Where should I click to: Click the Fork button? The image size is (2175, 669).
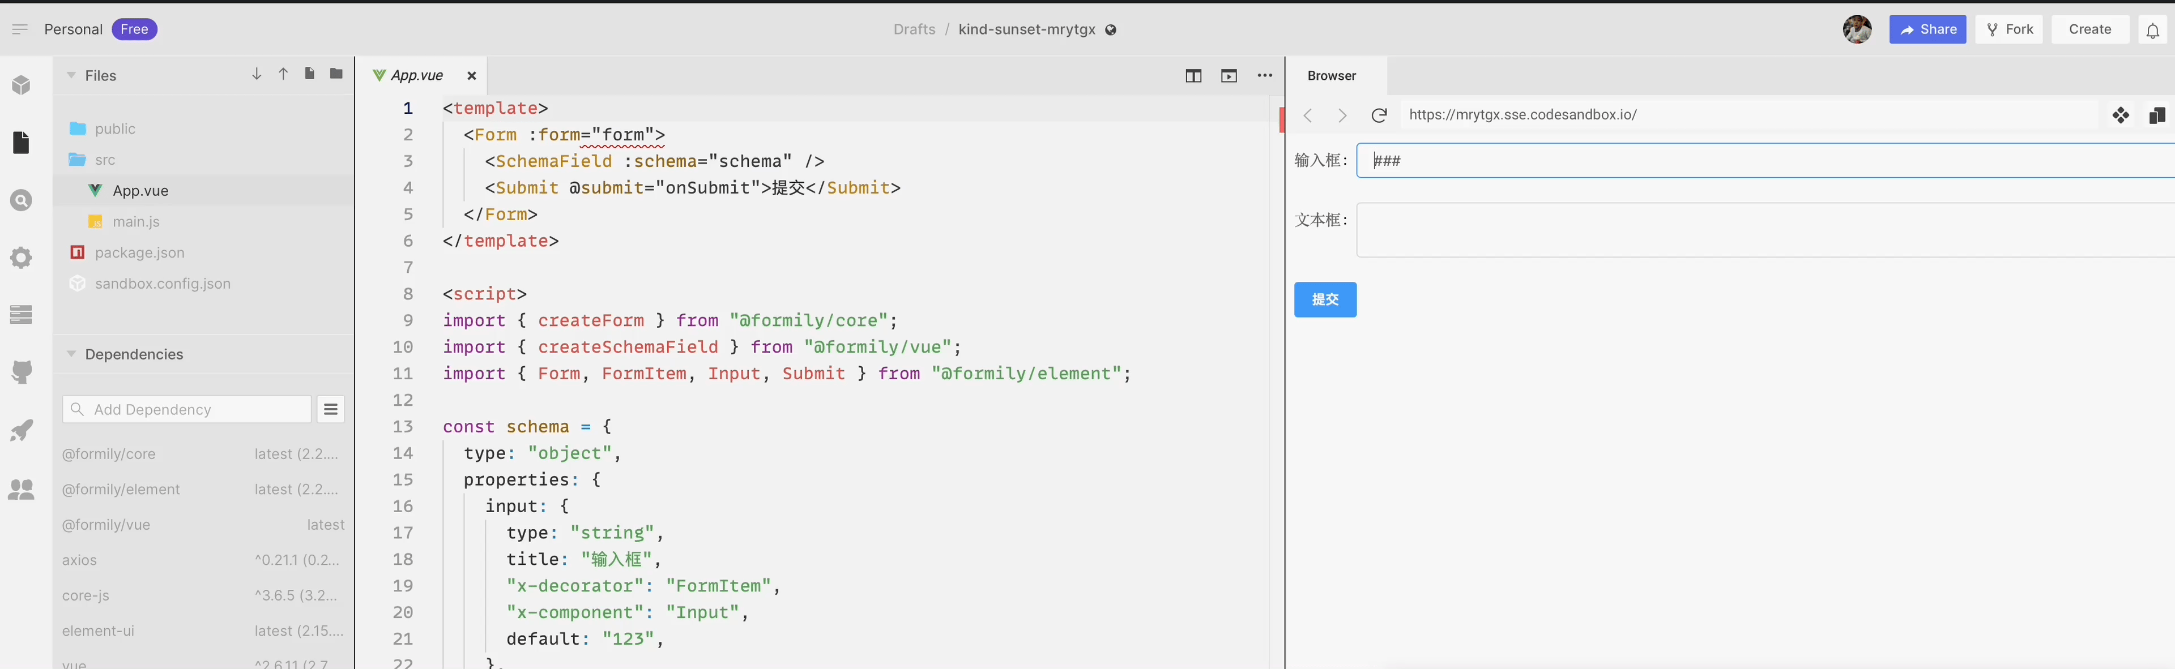[x=2010, y=29]
